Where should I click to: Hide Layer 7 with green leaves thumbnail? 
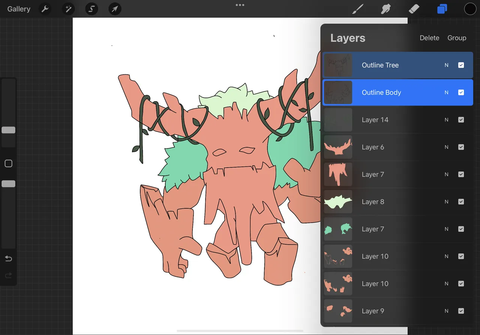pos(461,229)
